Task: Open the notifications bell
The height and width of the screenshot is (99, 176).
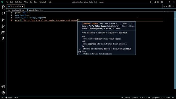Action: [173, 98]
